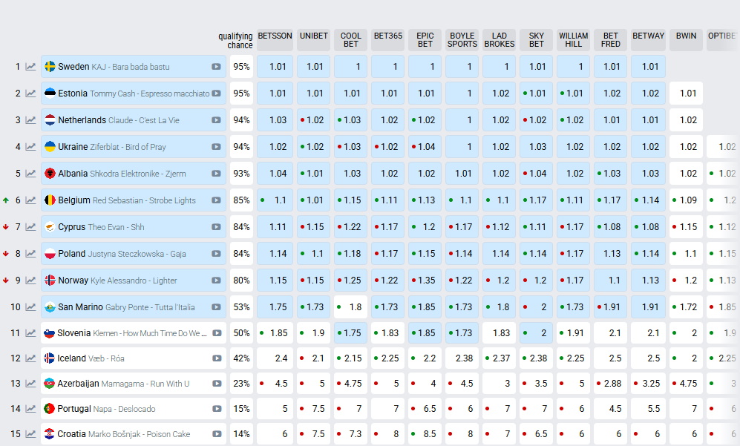Play the video for Estonia's Espresso macchiato
Viewport: 740px width, 446px height.
[216, 94]
